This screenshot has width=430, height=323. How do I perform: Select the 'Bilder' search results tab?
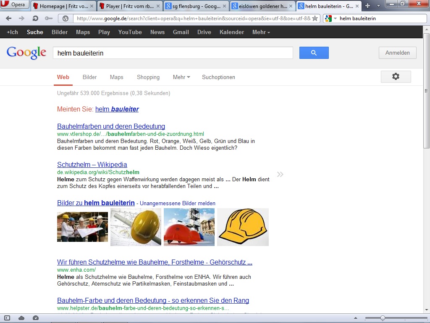(x=90, y=77)
